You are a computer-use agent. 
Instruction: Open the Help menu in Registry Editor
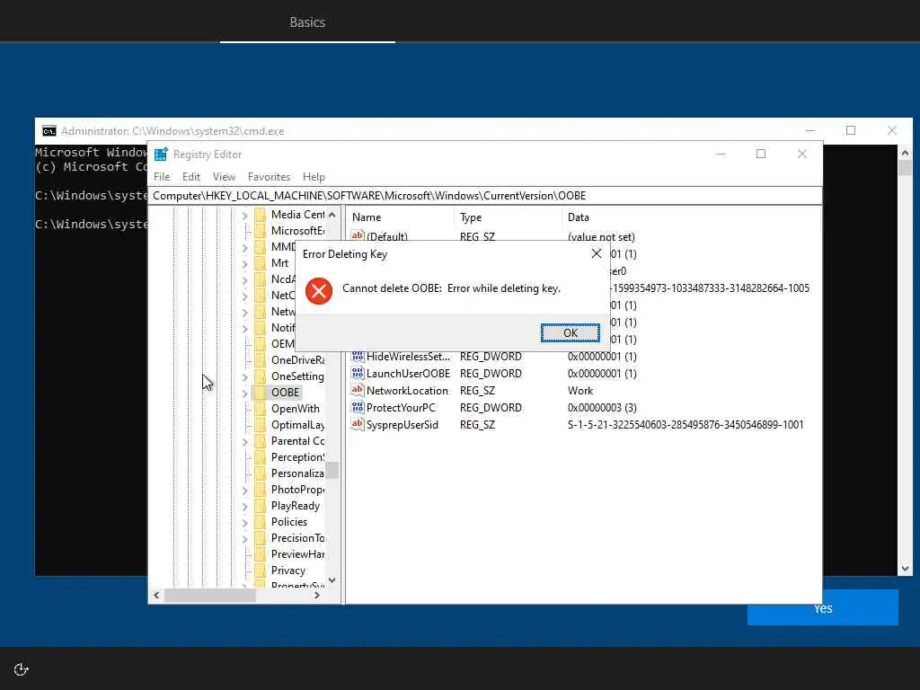[314, 177]
